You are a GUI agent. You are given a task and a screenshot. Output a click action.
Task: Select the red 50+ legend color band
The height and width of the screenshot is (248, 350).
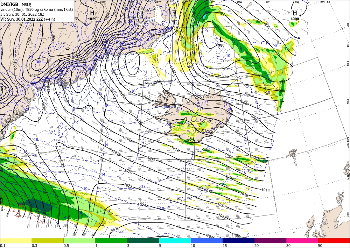[x=334, y=240]
